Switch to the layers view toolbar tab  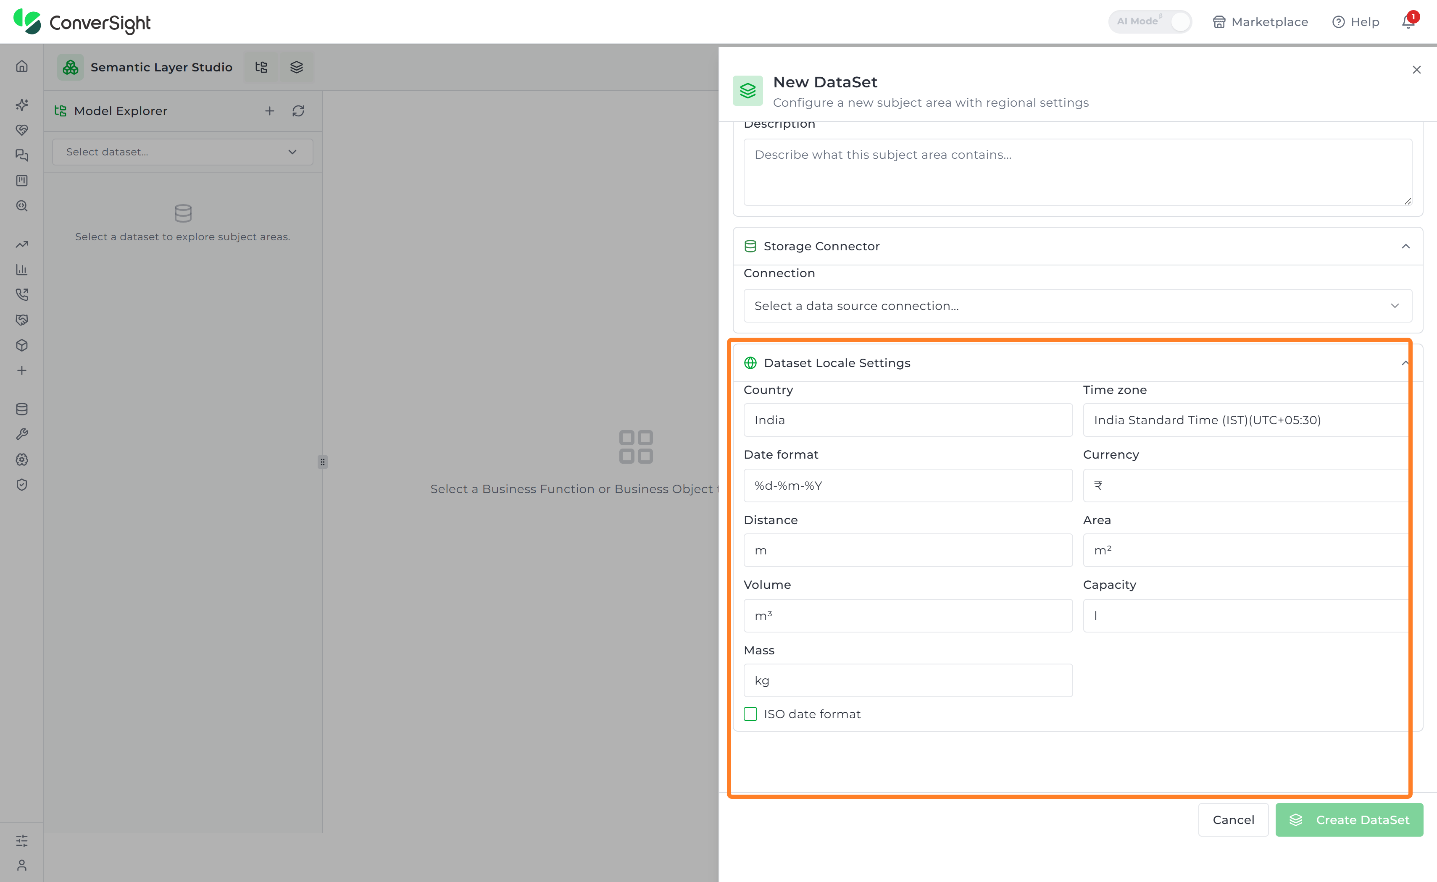click(296, 67)
